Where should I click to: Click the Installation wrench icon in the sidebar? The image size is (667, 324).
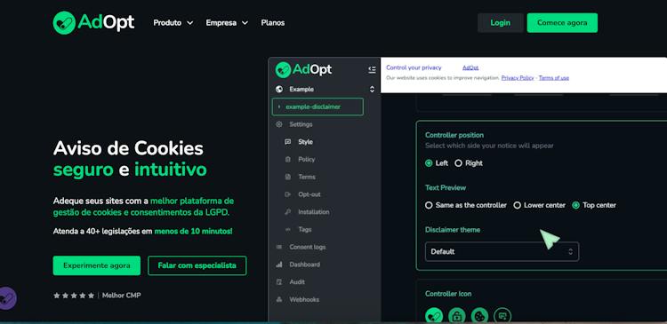[288, 212]
